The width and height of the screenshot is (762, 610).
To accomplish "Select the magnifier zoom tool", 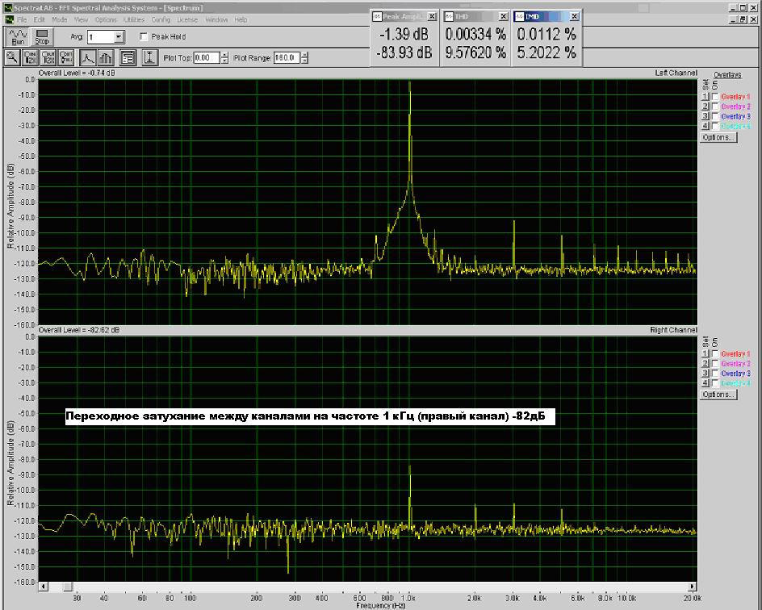I will 13,57.
